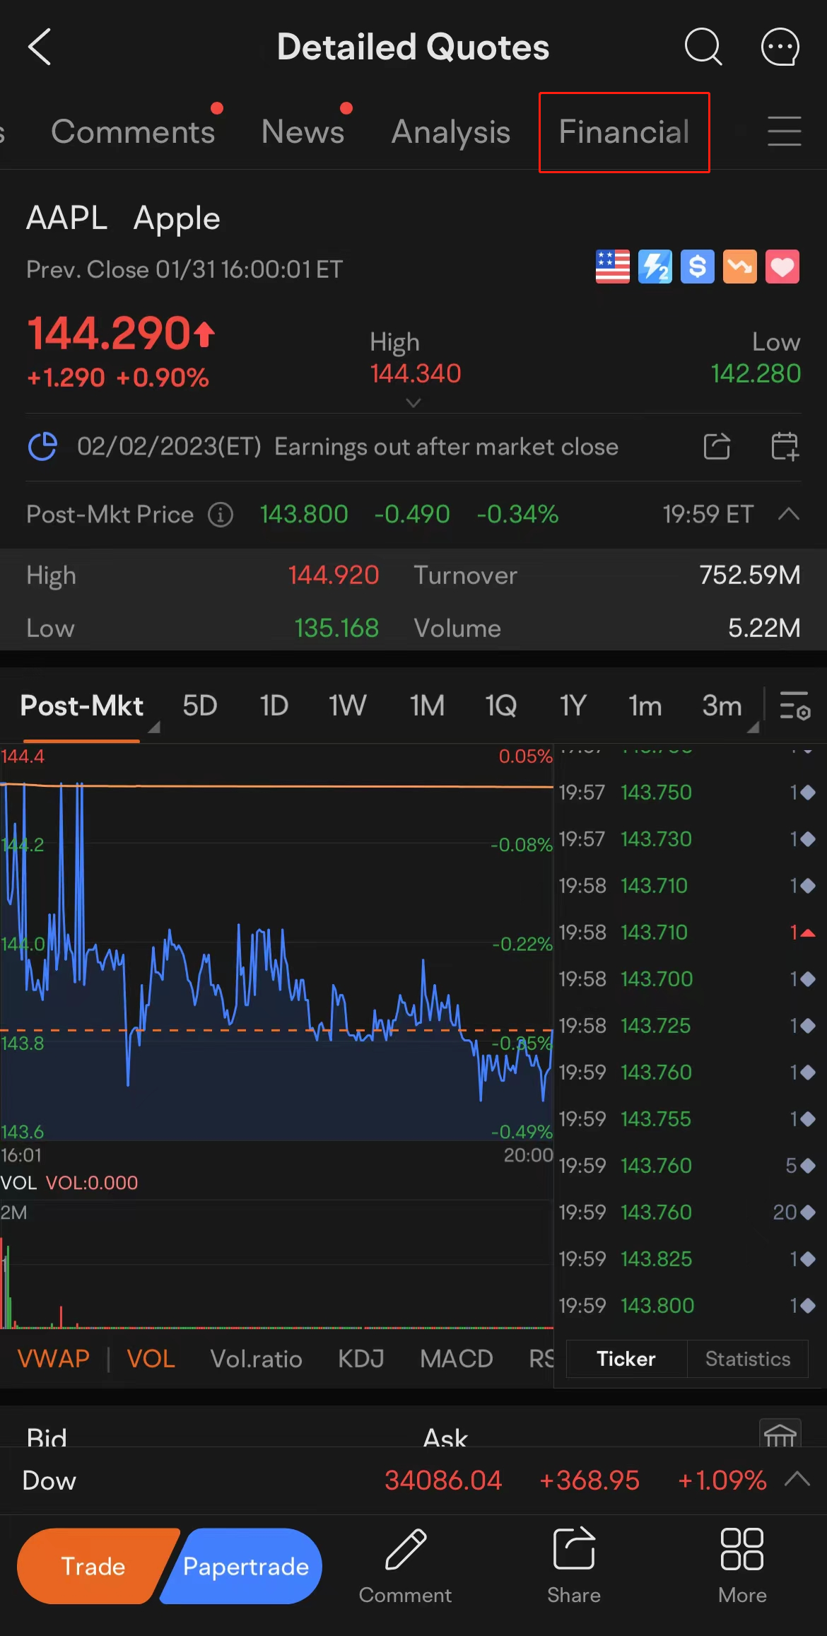
Task: Collapse the Dow index bar
Action: (x=797, y=1479)
